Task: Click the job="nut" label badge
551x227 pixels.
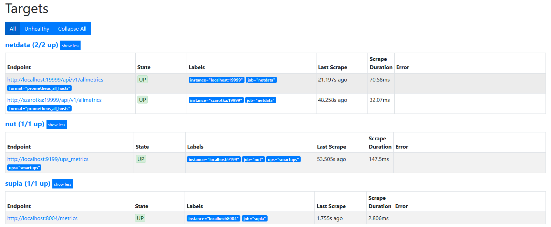Action: coord(253,160)
